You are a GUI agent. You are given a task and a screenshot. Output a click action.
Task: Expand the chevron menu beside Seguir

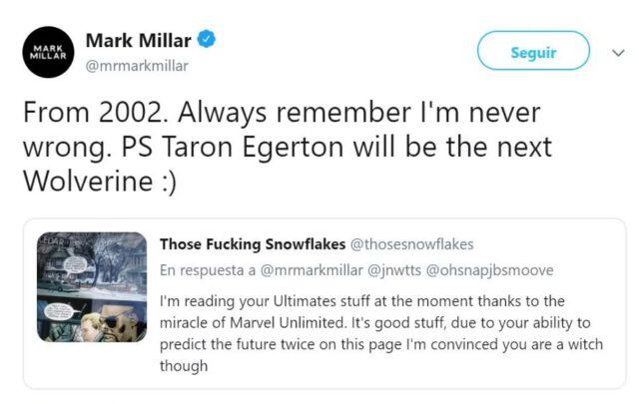pyautogui.click(x=616, y=53)
